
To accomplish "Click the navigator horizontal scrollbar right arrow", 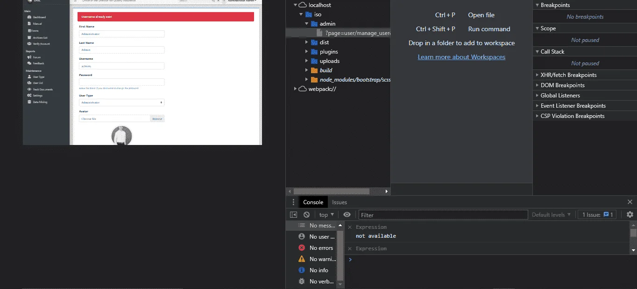I will 386,192.
